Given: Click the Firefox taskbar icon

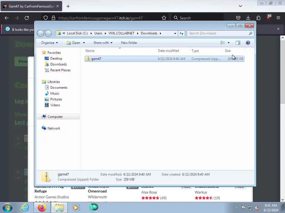Looking at the screenshot, I should click(x=42, y=207).
